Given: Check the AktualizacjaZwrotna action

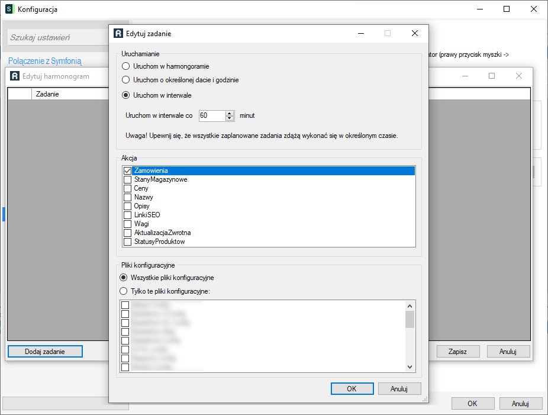Looking at the screenshot, I should (x=127, y=233).
